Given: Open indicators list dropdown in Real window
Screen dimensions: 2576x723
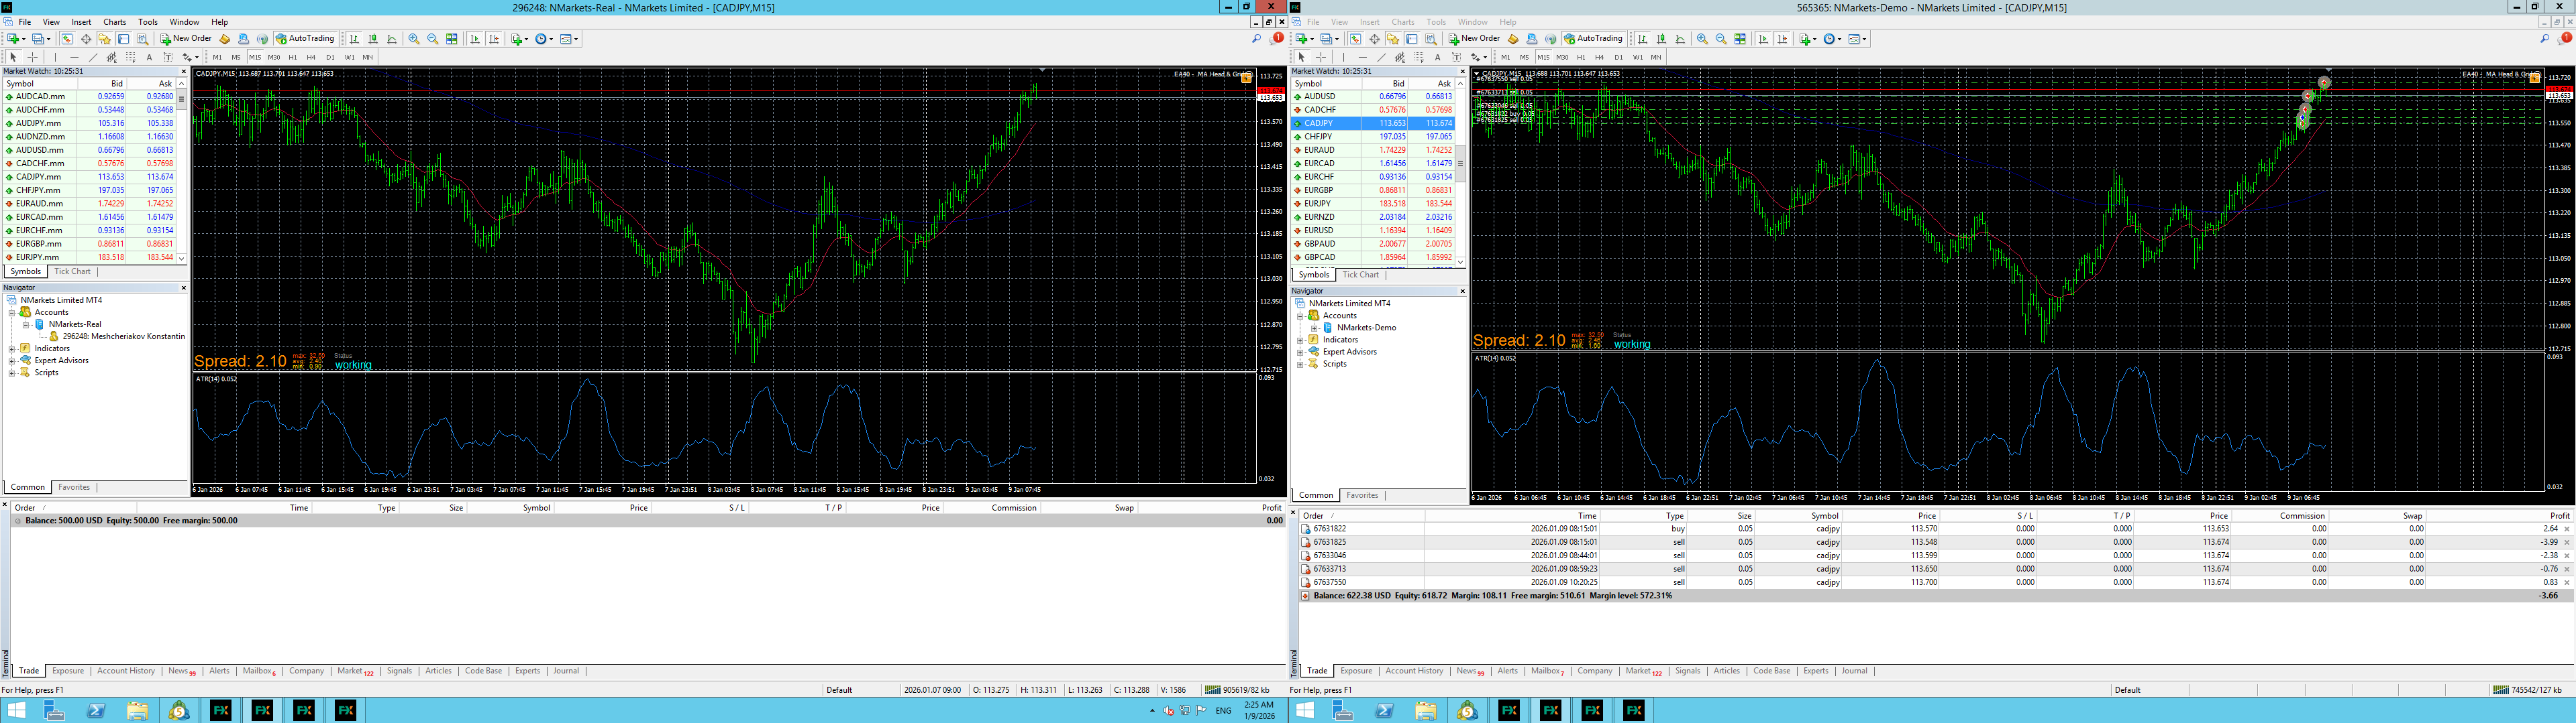Looking at the screenshot, I should click(519, 39).
